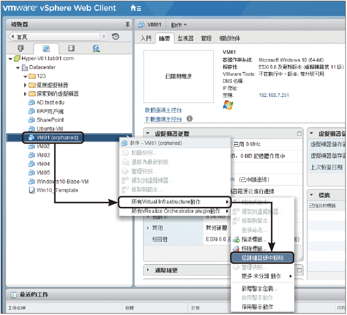
Task: Open the 摘要 tab
Action: 164,38
